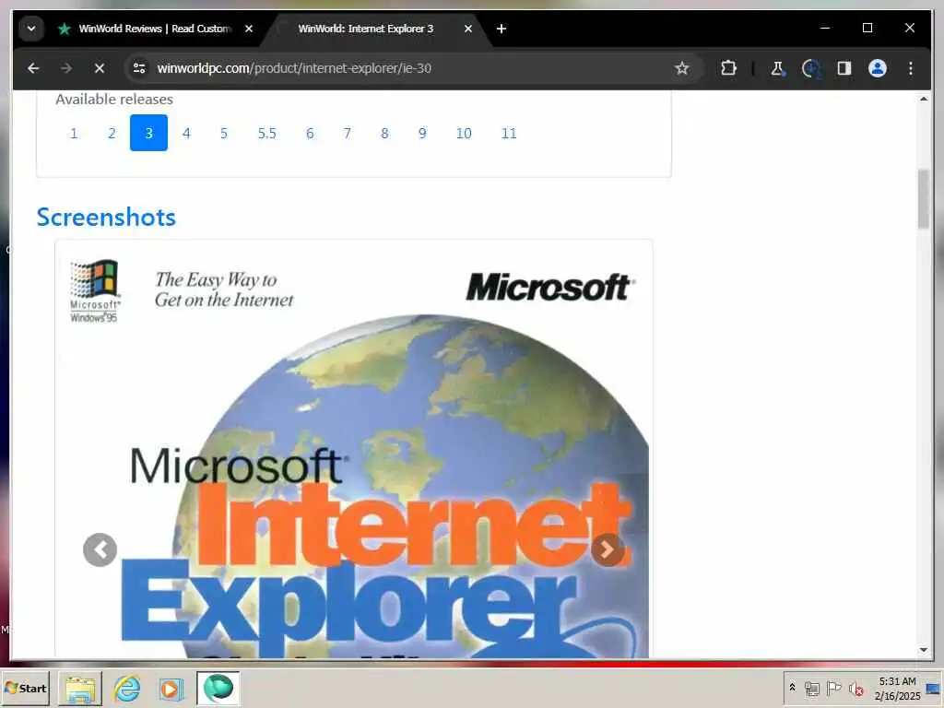The width and height of the screenshot is (944, 708).
Task: Show the next screenshot in carousel
Action: coord(608,549)
